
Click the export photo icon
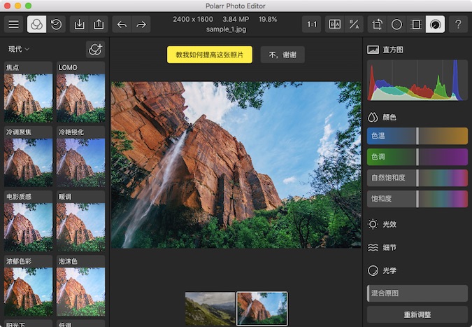(x=99, y=24)
